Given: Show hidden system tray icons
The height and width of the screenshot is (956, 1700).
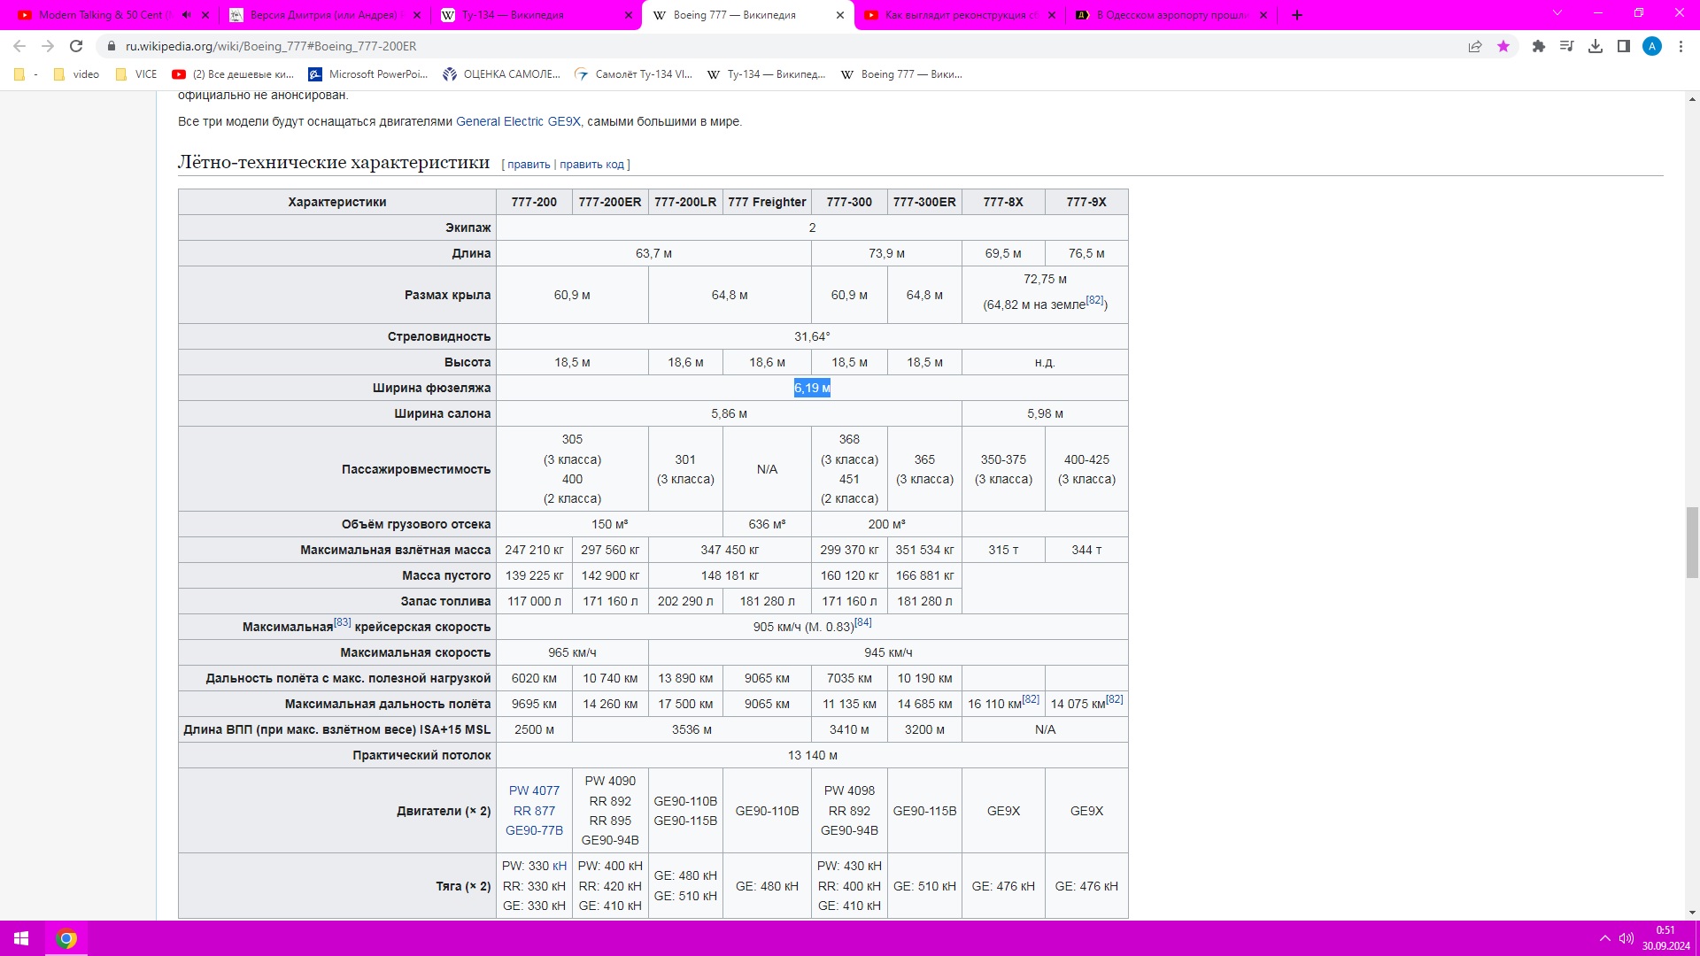Looking at the screenshot, I should point(1604,938).
